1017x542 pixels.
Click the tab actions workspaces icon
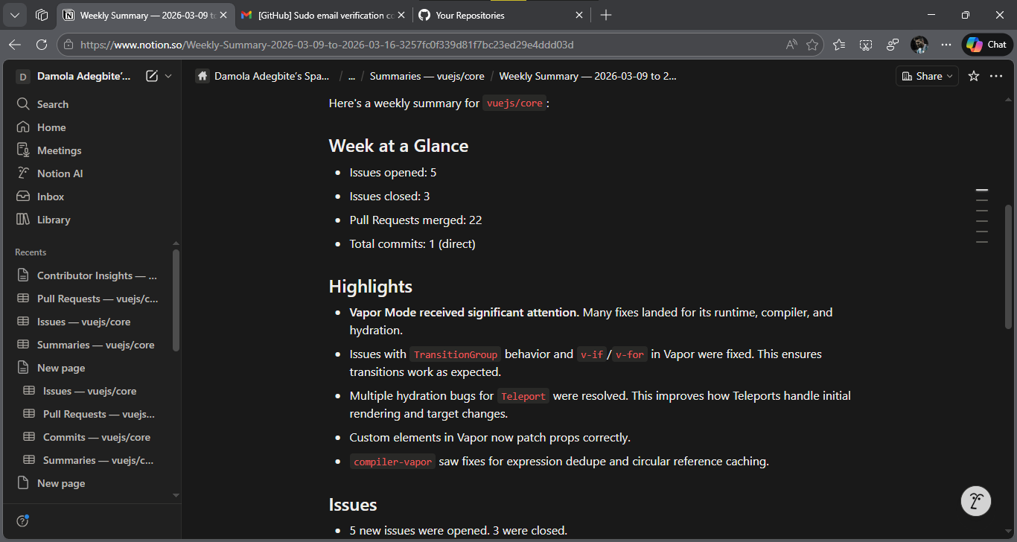(x=42, y=15)
